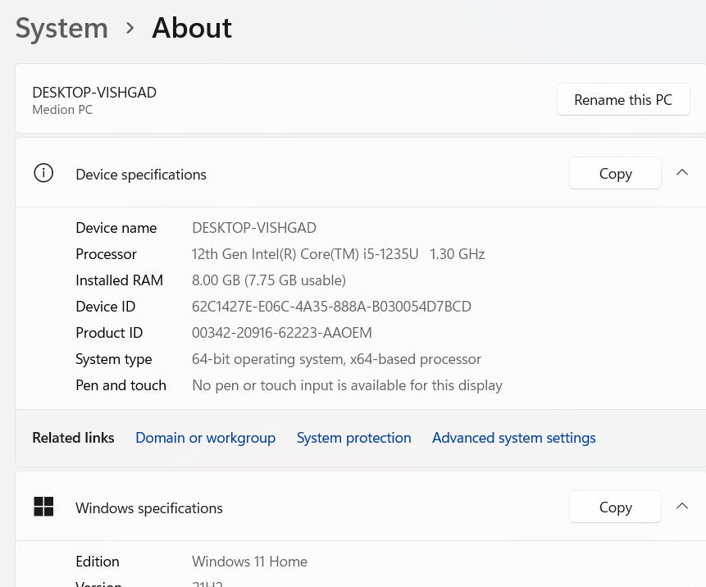This screenshot has height=587, width=706.
Task: Open Domain or workgroup link
Action: (205, 438)
